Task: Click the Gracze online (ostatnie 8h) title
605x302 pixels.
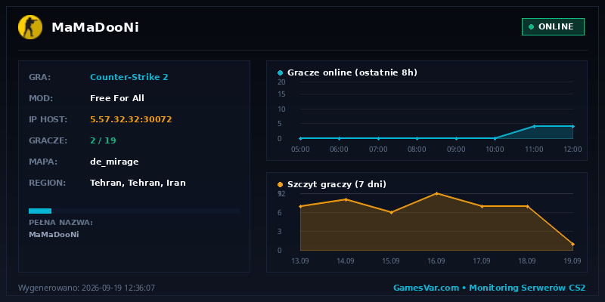Action: 352,72
